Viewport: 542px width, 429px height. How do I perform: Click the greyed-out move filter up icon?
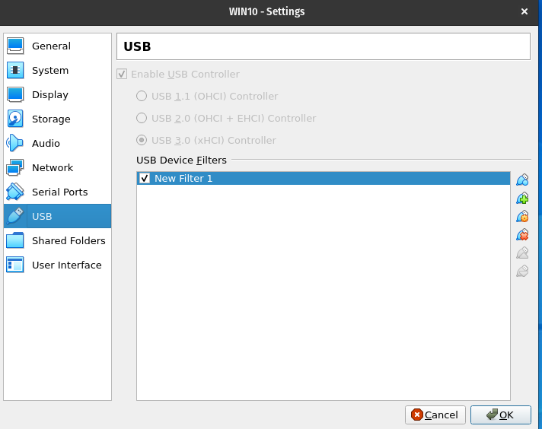522,253
